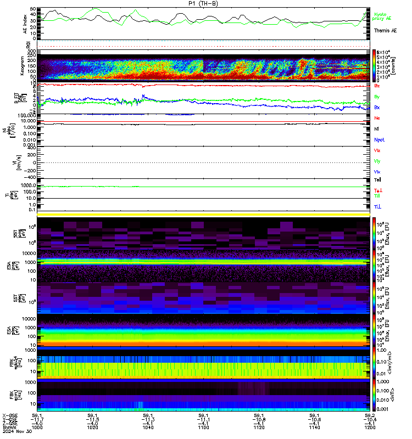Click the 1200 time tick label
The width and height of the screenshot is (412, 439).
pyautogui.click(x=370, y=427)
